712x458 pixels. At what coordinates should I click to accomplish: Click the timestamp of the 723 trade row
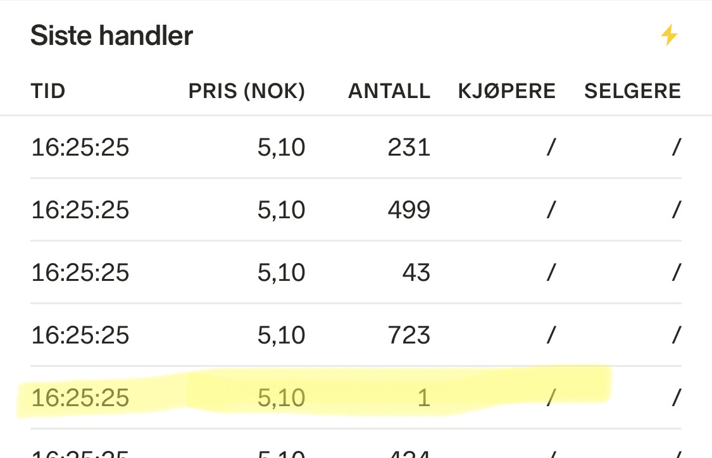click(x=80, y=335)
